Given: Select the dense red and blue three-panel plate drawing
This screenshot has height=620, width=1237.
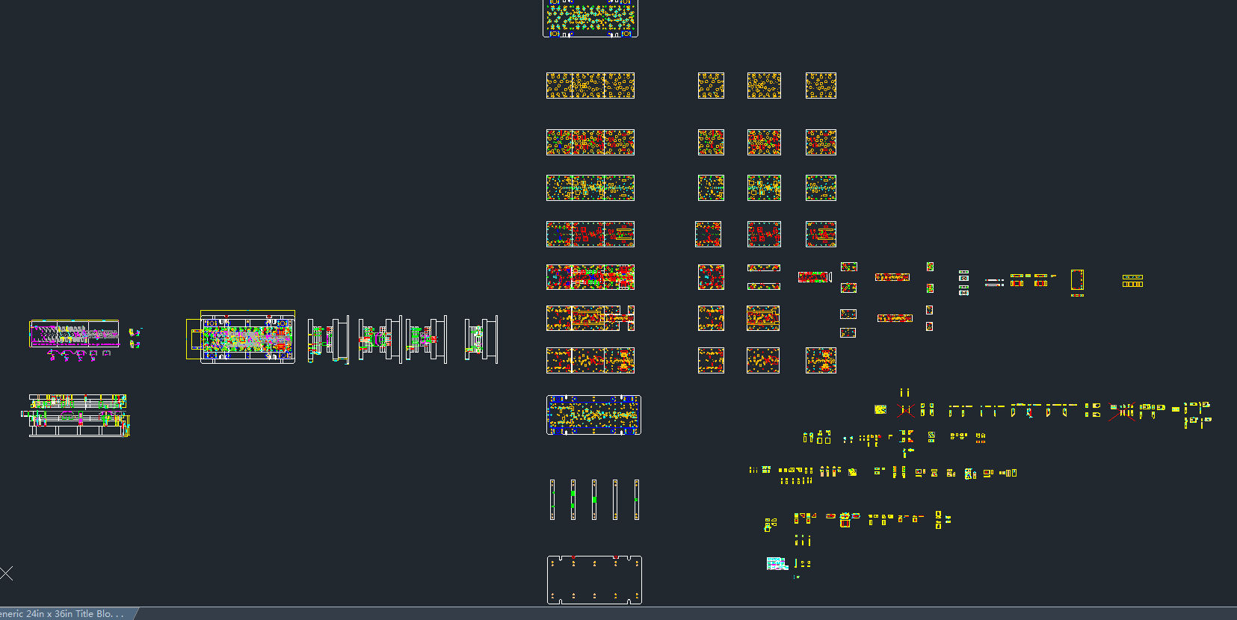Looking at the screenshot, I should (590, 277).
